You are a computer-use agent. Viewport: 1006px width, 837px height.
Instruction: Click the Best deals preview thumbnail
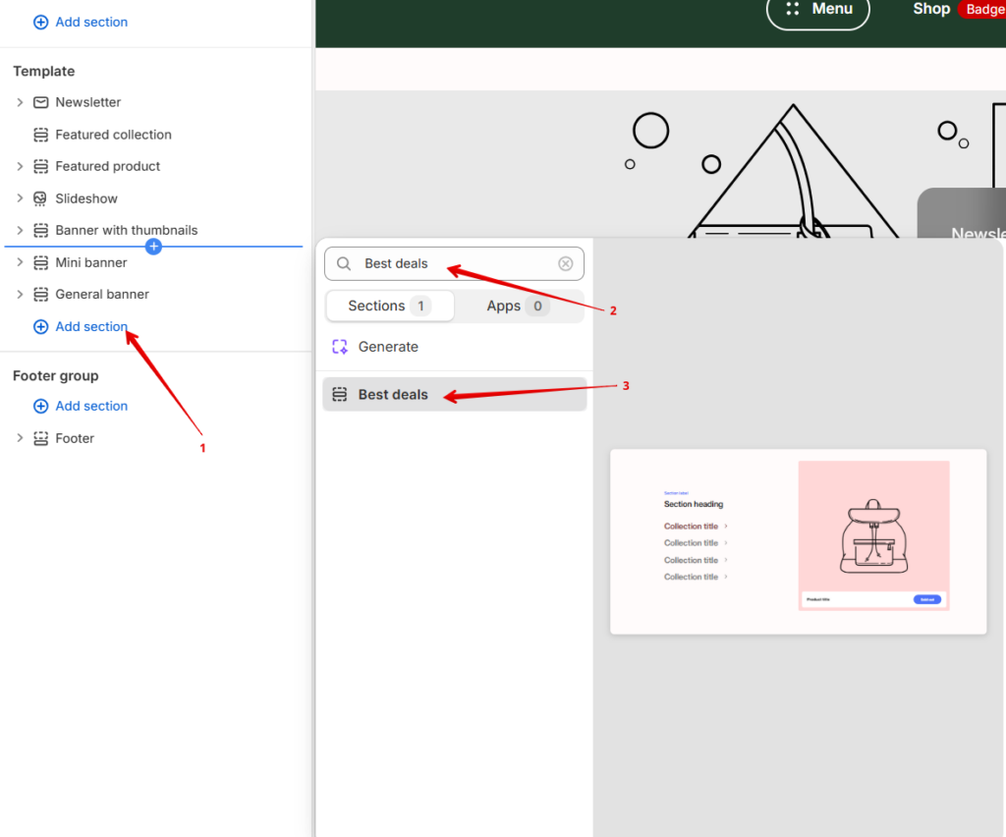click(x=798, y=542)
